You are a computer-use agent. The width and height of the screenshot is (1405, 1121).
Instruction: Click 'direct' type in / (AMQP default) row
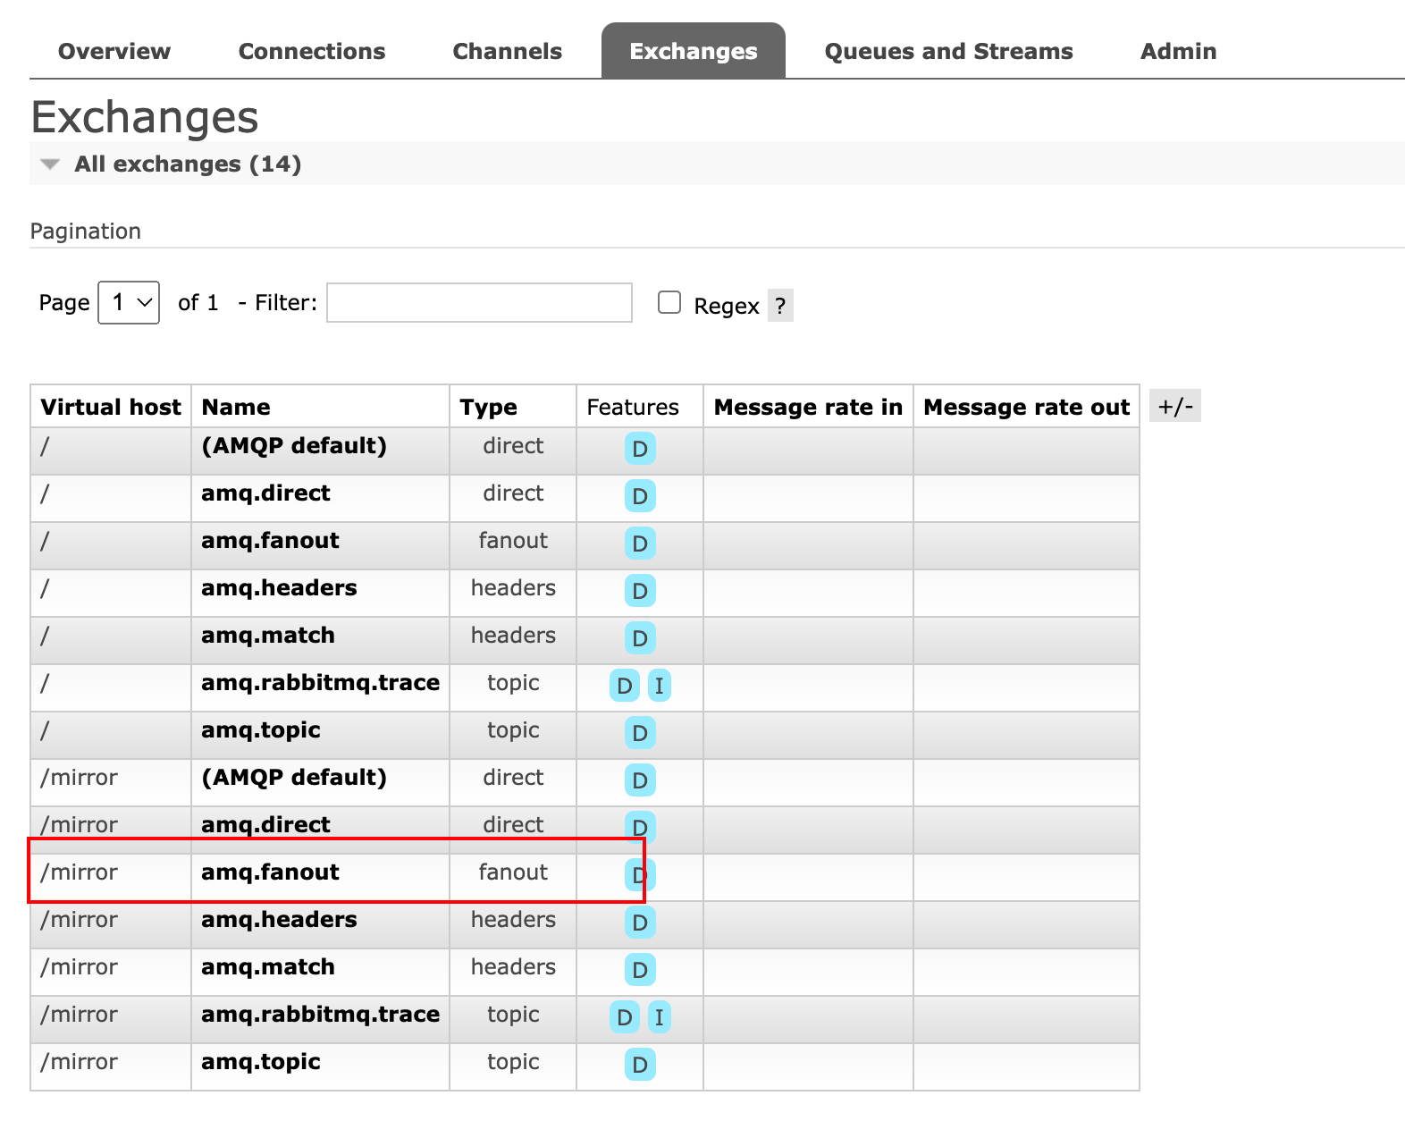(x=513, y=446)
